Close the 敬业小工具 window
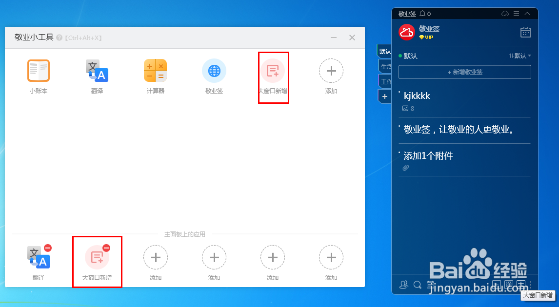The width and height of the screenshot is (559, 307). 352,38
